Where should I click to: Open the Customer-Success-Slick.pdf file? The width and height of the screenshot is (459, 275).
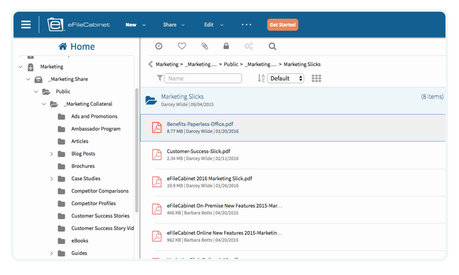198,151
